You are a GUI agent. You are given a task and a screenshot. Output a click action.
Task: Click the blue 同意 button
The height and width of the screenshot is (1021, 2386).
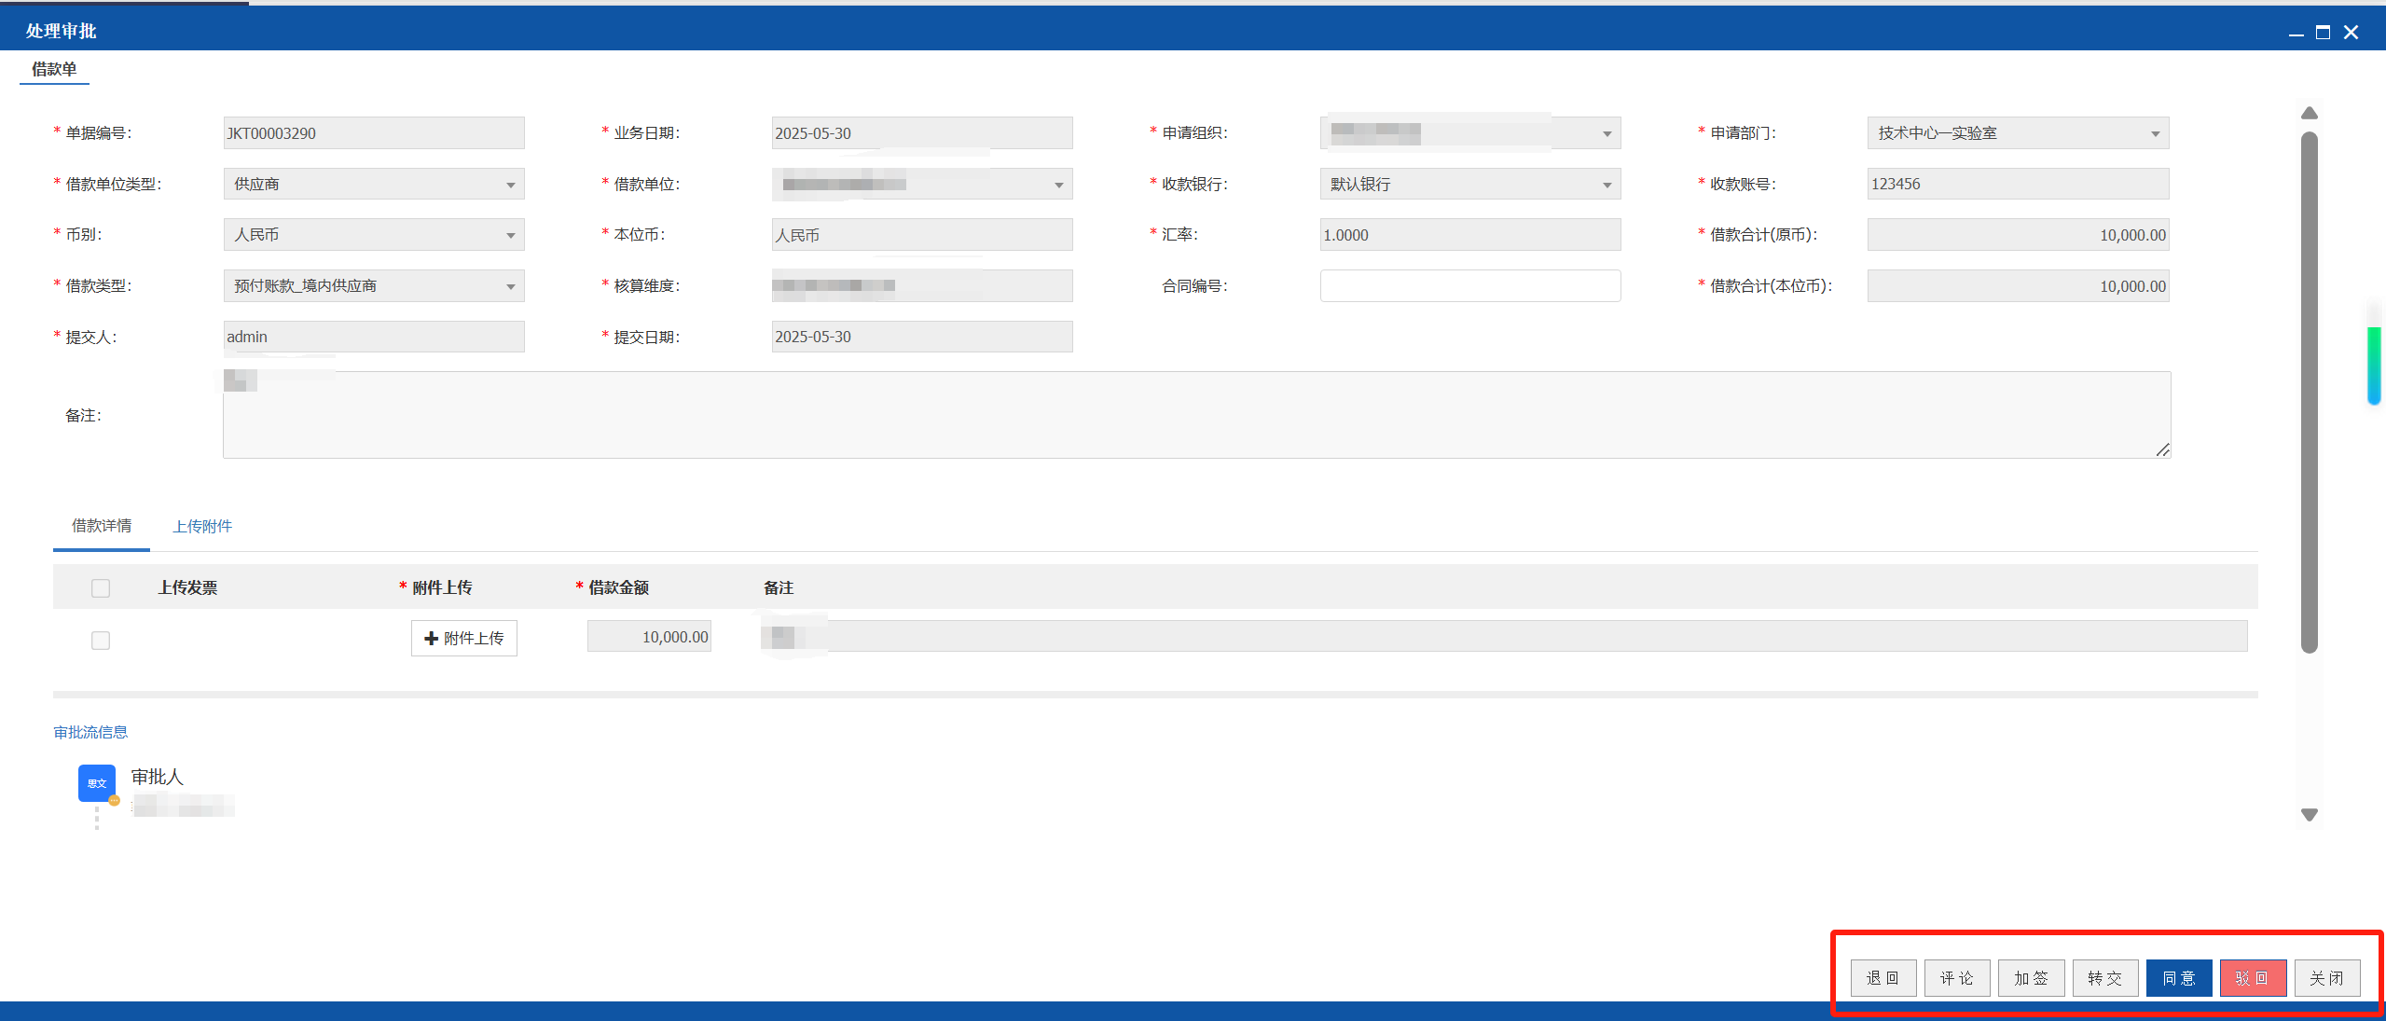click(2178, 978)
